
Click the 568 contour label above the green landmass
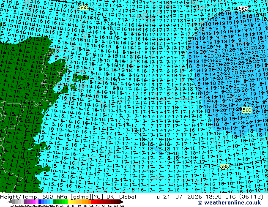pyautogui.click(x=84, y=8)
